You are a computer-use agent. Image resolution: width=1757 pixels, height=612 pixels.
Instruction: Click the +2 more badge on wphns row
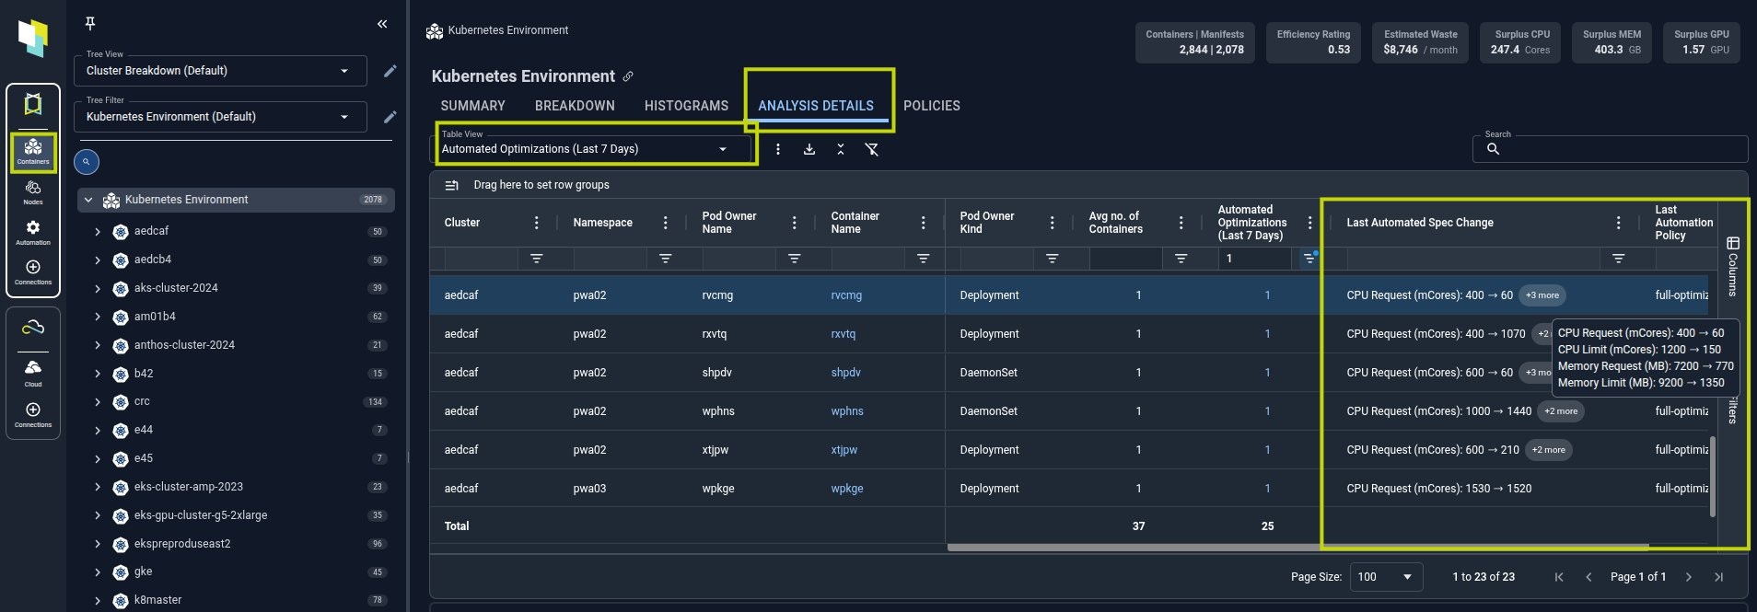click(x=1560, y=411)
